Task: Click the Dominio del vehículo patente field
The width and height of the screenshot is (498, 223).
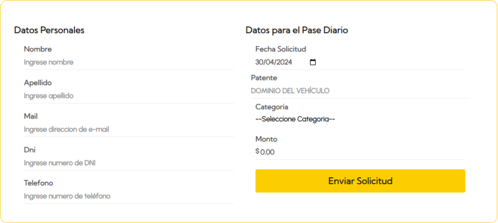Action: pyautogui.click(x=360, y=91)
